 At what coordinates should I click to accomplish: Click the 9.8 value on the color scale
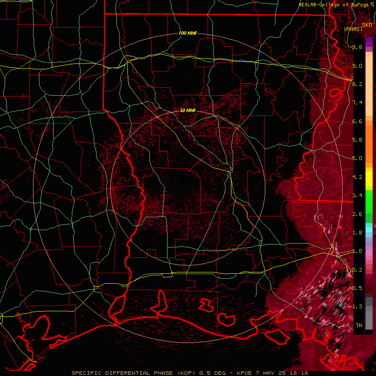357,47
